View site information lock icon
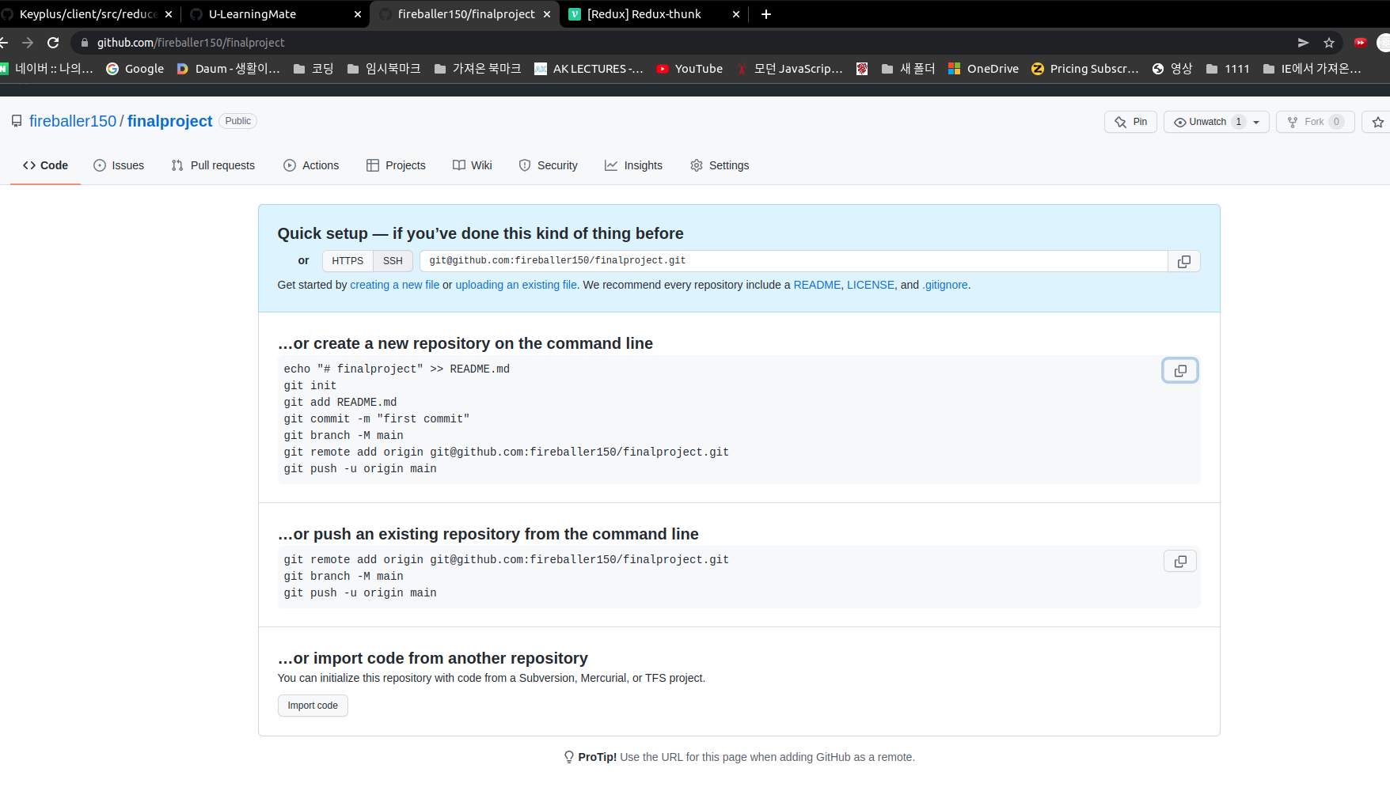 tap(85, 43)
